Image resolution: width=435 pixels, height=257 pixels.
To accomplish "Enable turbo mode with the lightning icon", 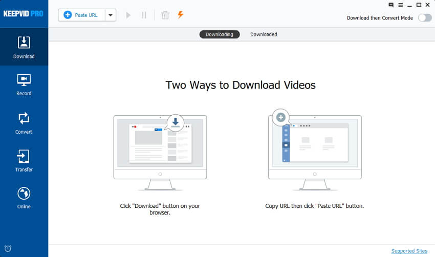I will click(x=181, y=14).
